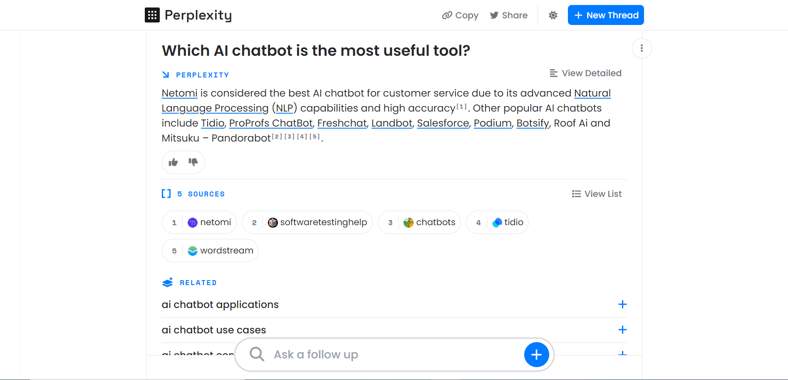The height and width of the screenshot is (380, 788).
Task: Click the netomi source chip
Action: tap(199, 222)
